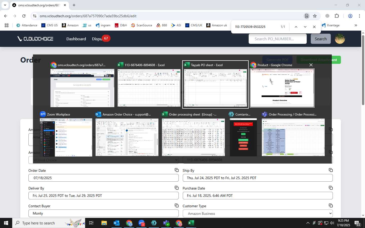Open the Chrome three-dot menu
The width and height of the screenshot is (365, 228).
(x=359, y=16)
